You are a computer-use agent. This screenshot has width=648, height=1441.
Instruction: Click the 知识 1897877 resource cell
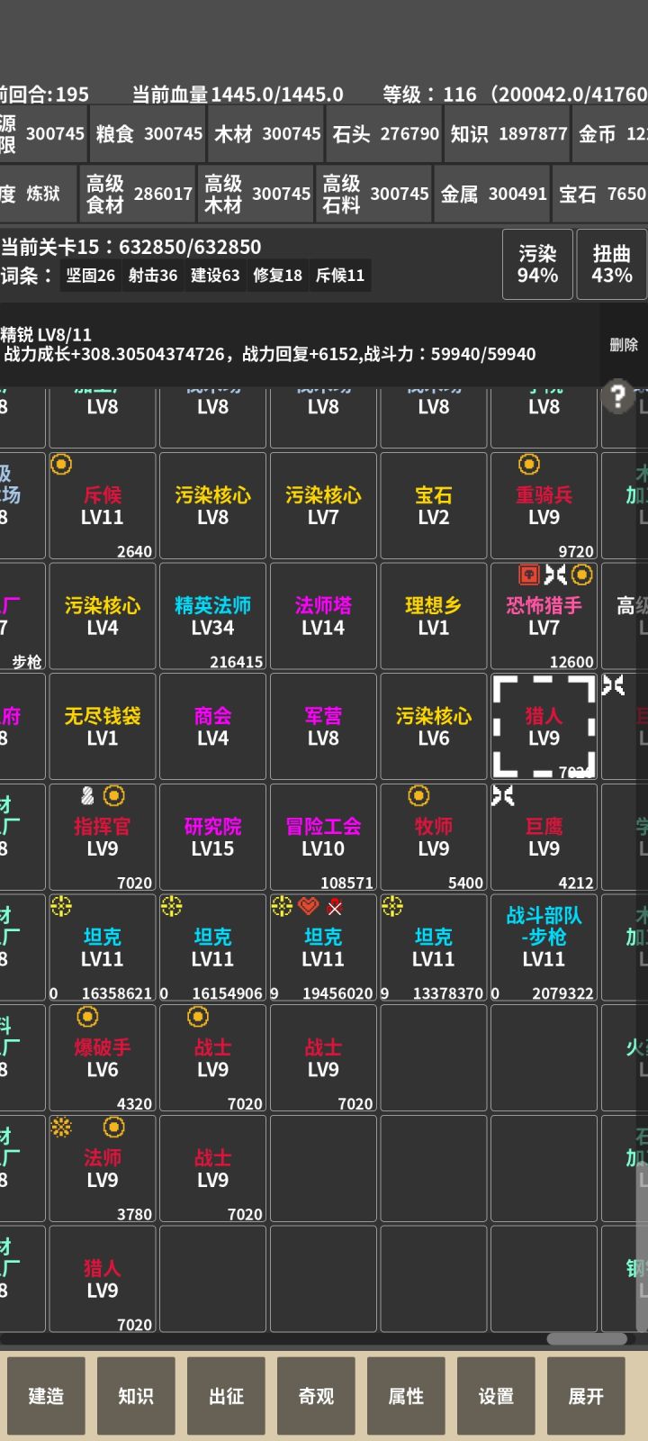508,134
